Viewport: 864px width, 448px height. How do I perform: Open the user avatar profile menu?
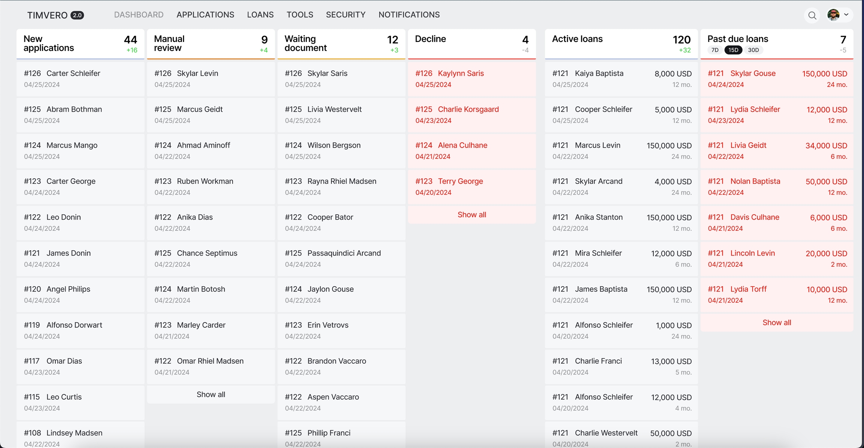[x=833, y=15]
